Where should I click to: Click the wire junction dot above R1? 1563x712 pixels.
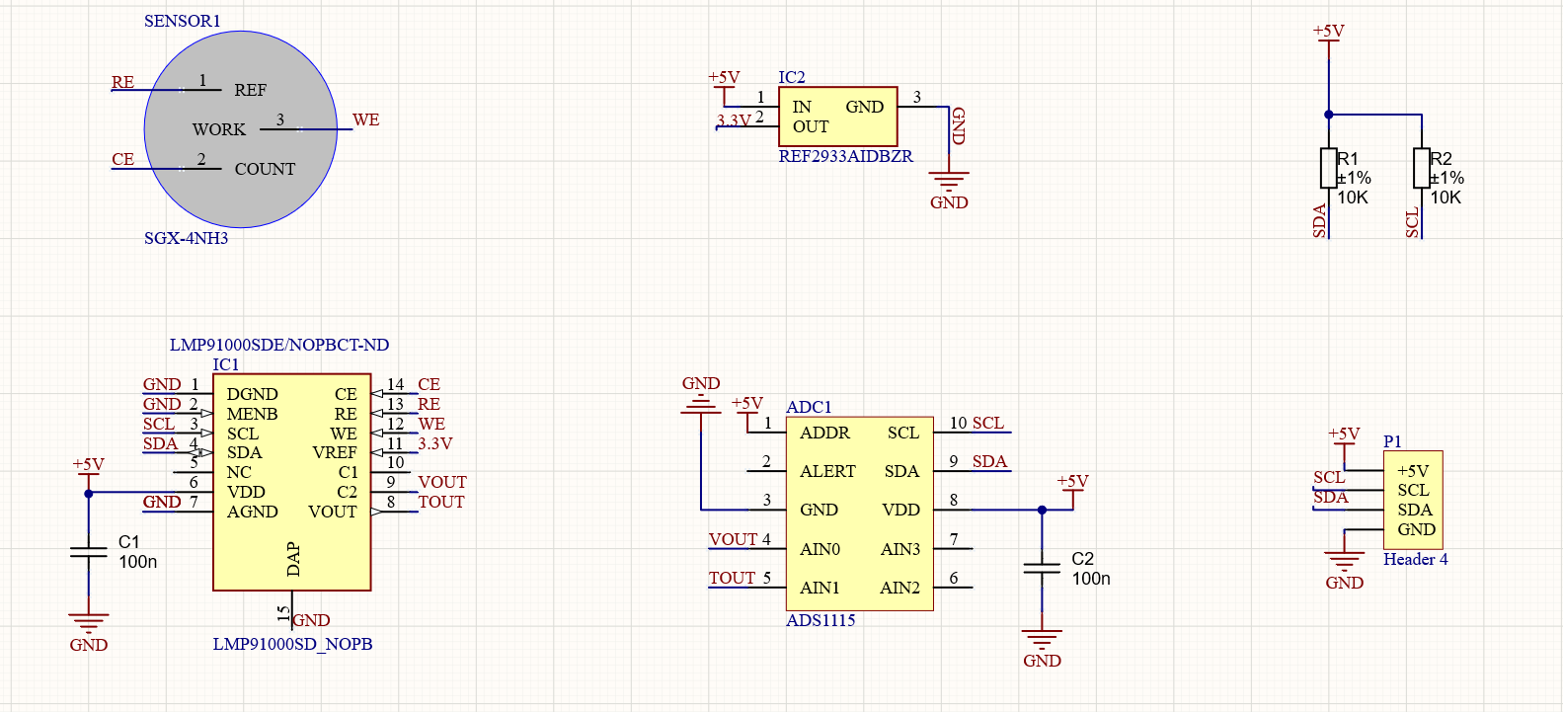pos(1329,115)
